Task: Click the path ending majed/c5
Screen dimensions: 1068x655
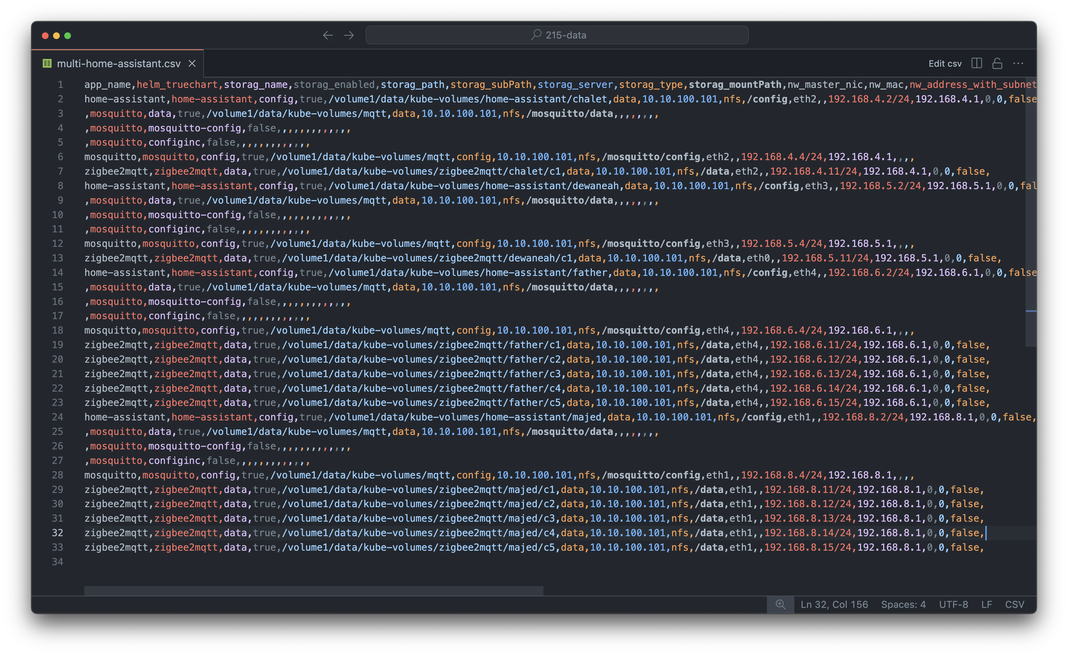Action: pos(418,548)
